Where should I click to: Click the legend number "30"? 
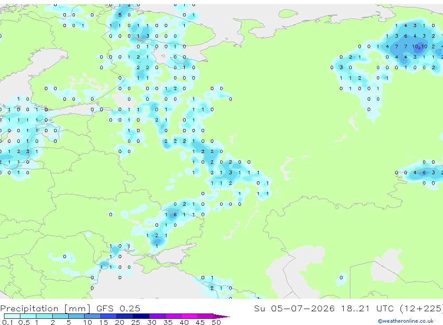point(152,322)
